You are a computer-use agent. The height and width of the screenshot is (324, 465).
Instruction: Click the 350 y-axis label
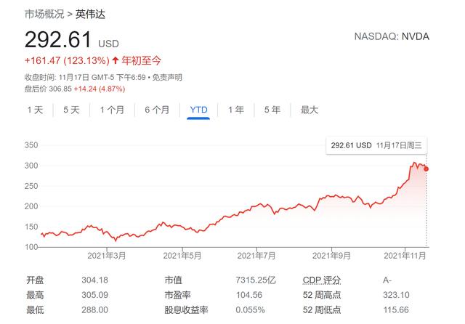point(31,145)
